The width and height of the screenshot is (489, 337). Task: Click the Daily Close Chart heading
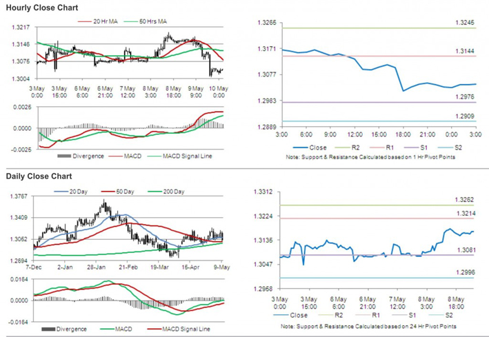[x=38, y=176]
